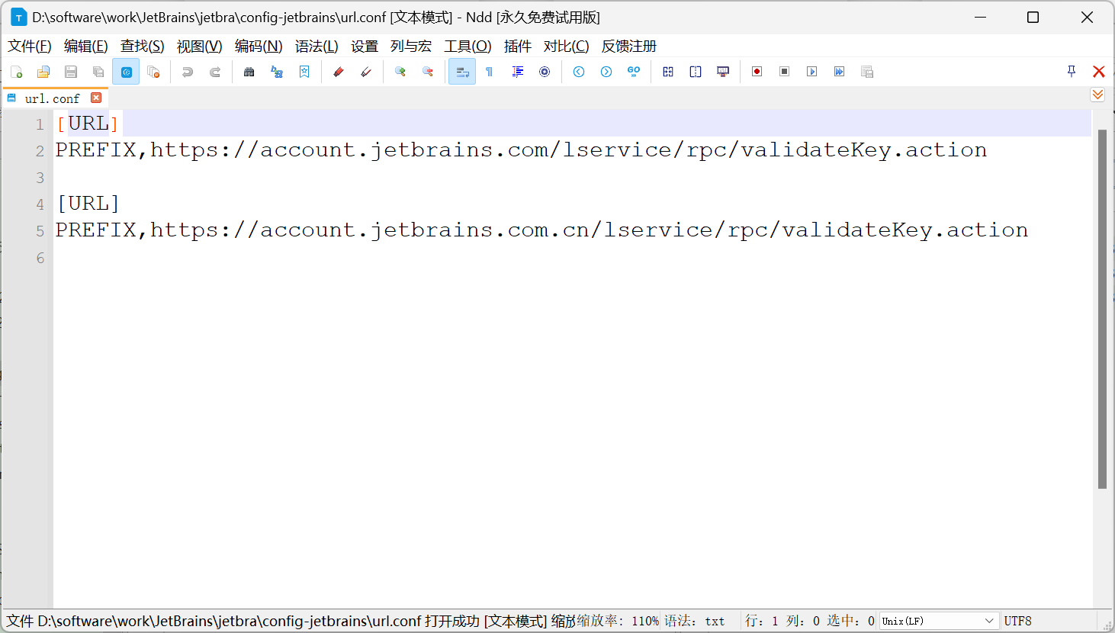Stop macro recording
This screenshot has width=1115, height=633.
click(785, 72)
